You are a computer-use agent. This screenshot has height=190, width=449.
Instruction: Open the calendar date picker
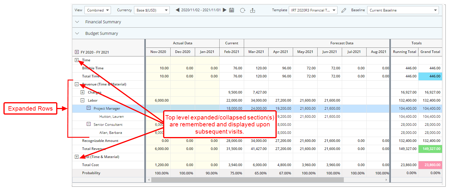click(x=232, y=10)
